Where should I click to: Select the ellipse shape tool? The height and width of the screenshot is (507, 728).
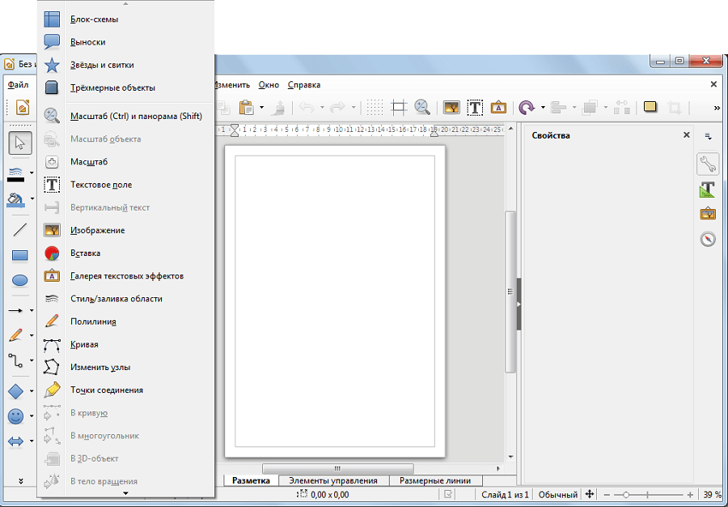[x=19, y=280]
